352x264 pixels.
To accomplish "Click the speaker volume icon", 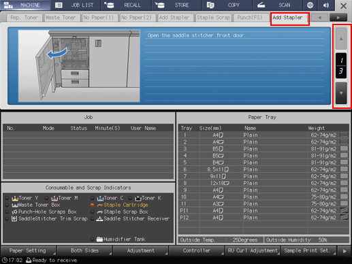I will point(326,5).
